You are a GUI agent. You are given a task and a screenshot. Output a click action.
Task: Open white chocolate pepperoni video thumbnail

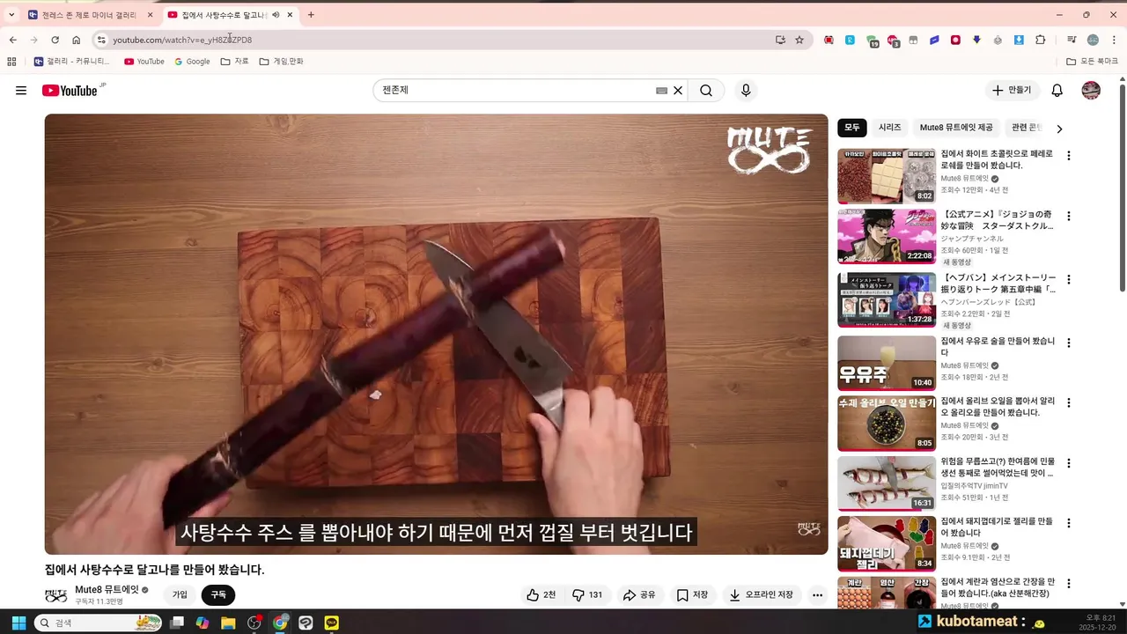887,176
